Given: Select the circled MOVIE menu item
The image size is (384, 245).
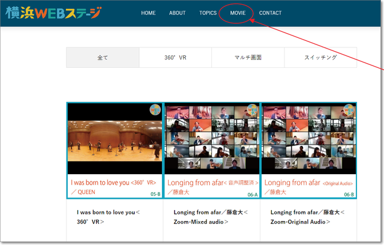Looking at the screenshot, I should click(237, 13).
